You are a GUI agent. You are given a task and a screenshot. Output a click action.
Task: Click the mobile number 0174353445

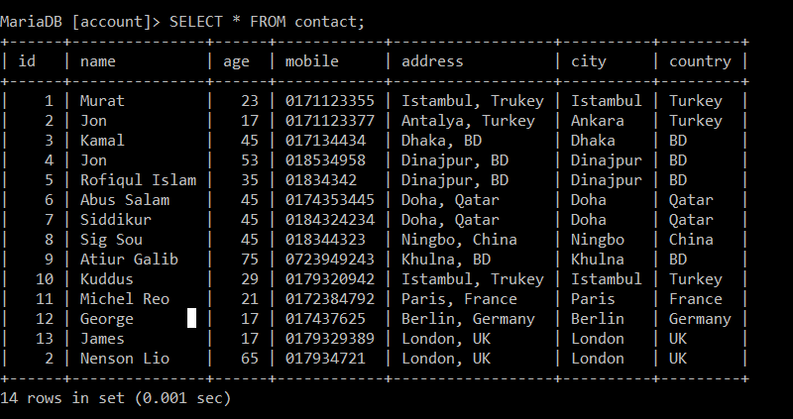coord(330,200)
